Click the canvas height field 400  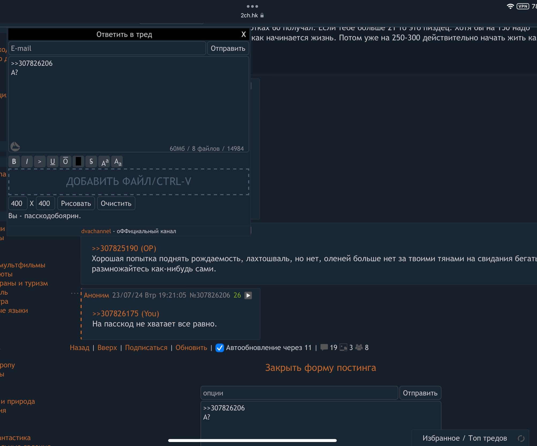tap(45, 203)
